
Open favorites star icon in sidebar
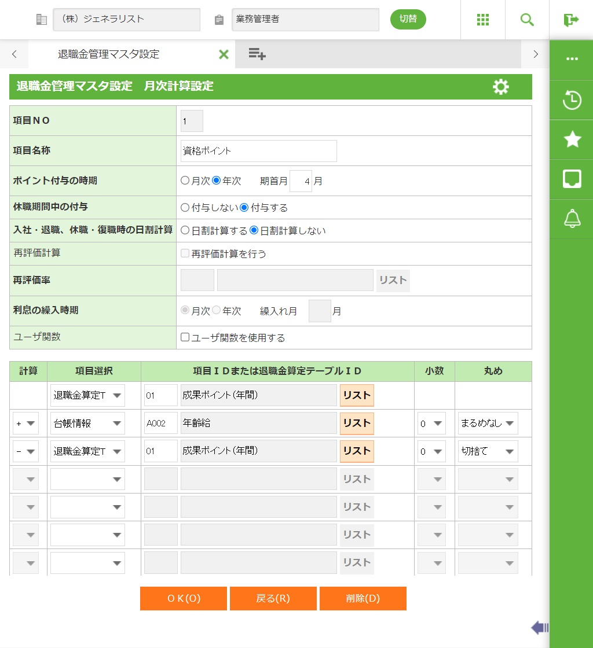point(572,139)
